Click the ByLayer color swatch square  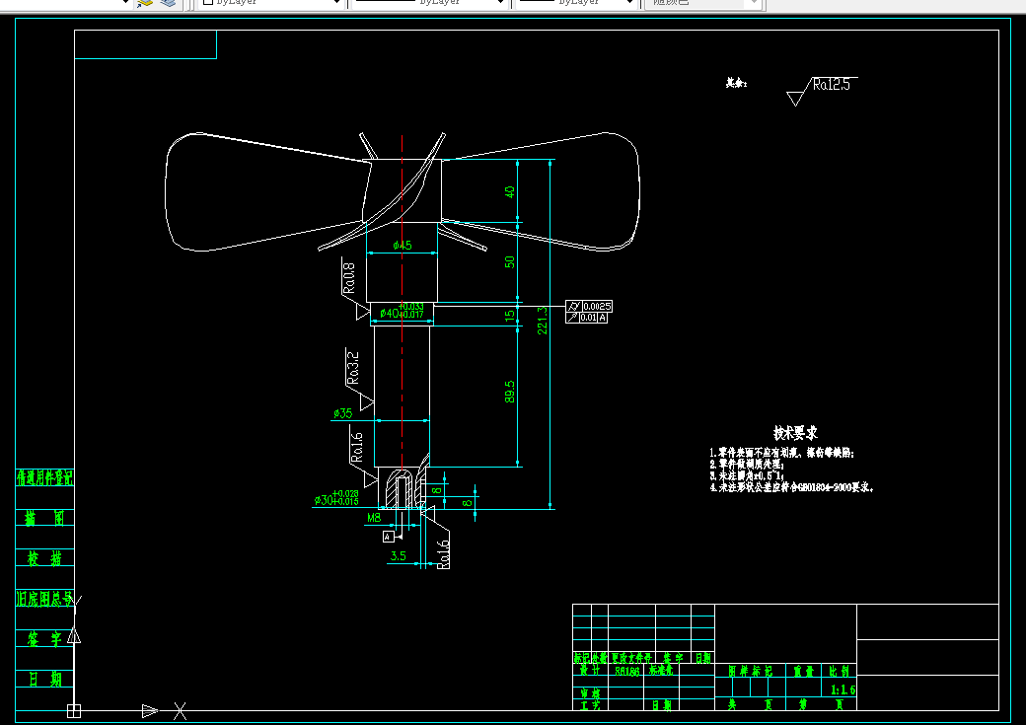208,3
